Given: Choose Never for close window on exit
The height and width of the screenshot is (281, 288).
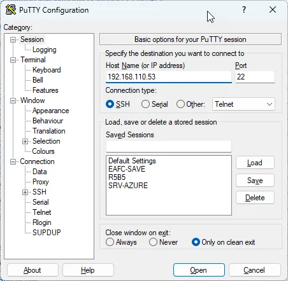Looking at the screenshot, I should point(153,242).
